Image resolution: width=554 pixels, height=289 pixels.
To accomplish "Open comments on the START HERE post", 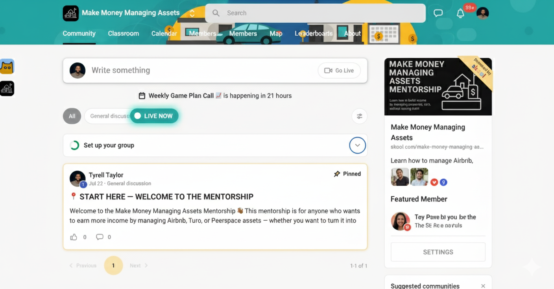I will [x=100, y=237].
